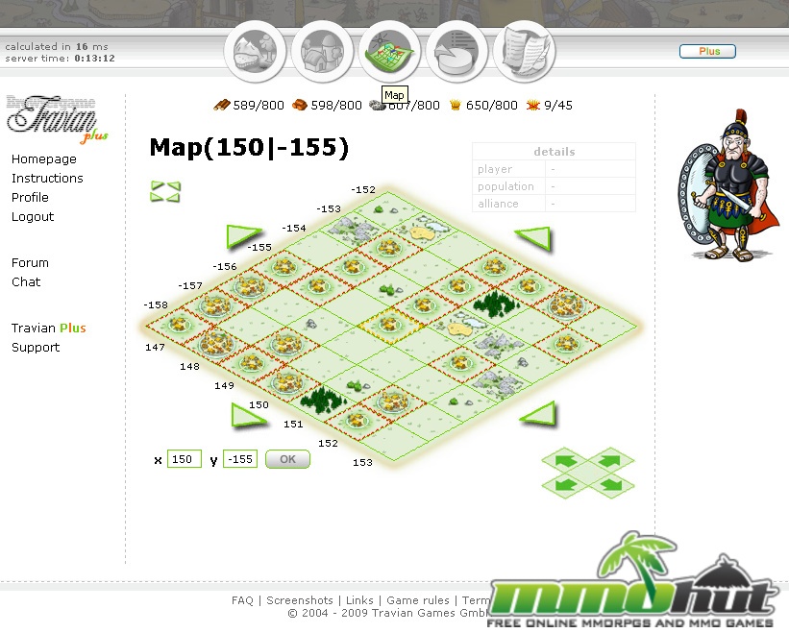Screen dimensions: 789x633
Task: Click the Plus button in header
Action: click(x=707, y=51)
